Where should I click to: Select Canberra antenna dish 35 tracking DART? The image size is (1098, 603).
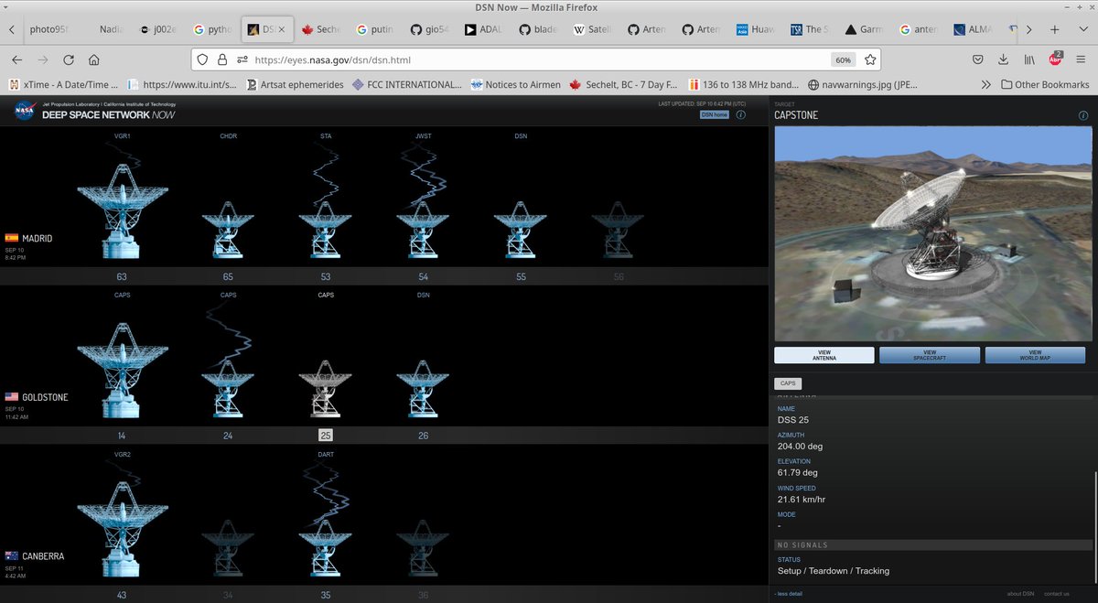pyautogui.click(x=325, y=548)
